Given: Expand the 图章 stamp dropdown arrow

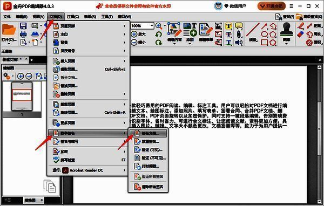Looking at the screenshot, I should [x=286, y=44].
